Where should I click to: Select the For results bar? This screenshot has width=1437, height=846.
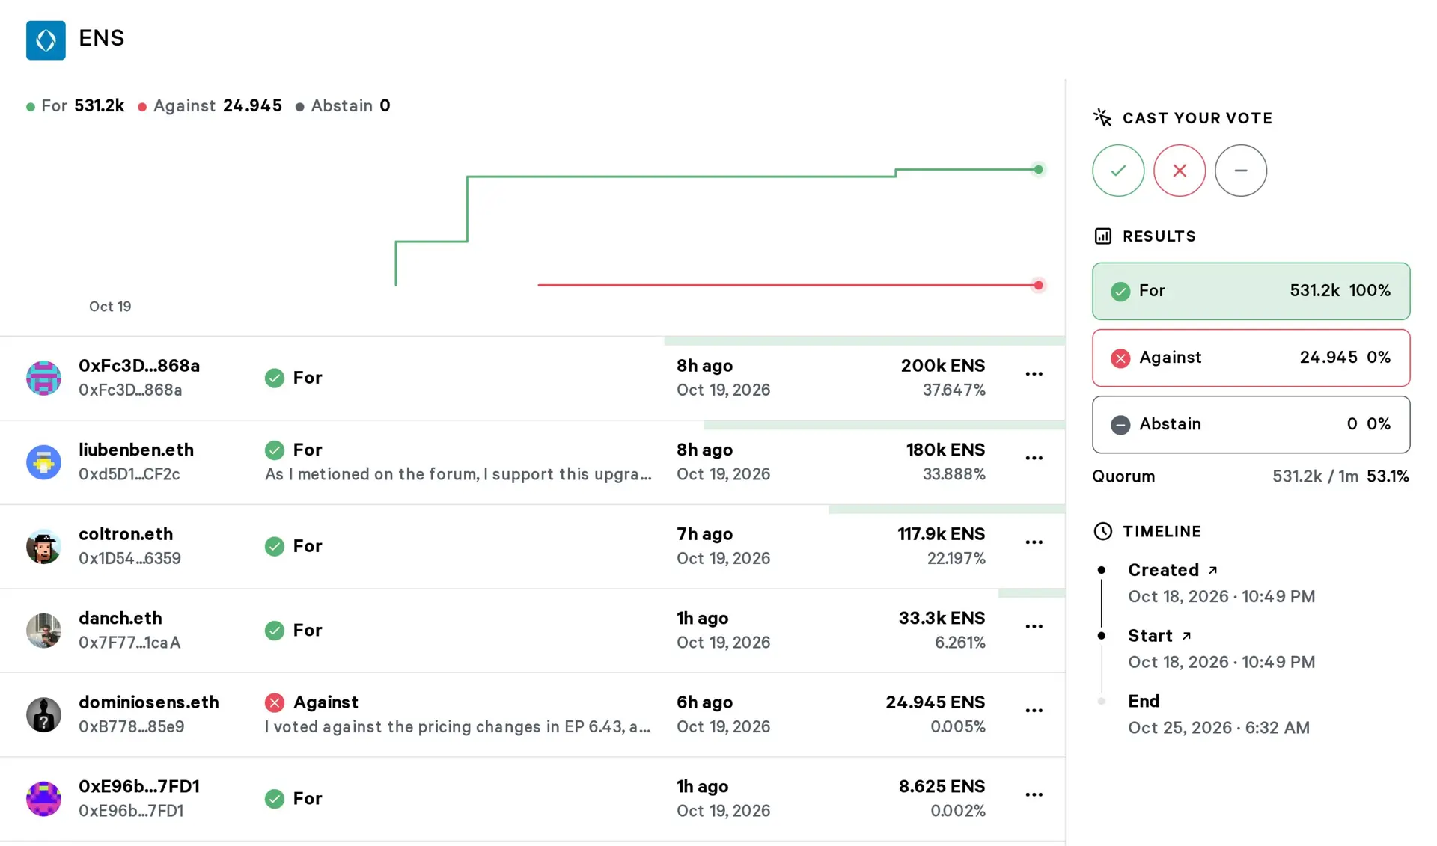click(x=1251, y=291)
